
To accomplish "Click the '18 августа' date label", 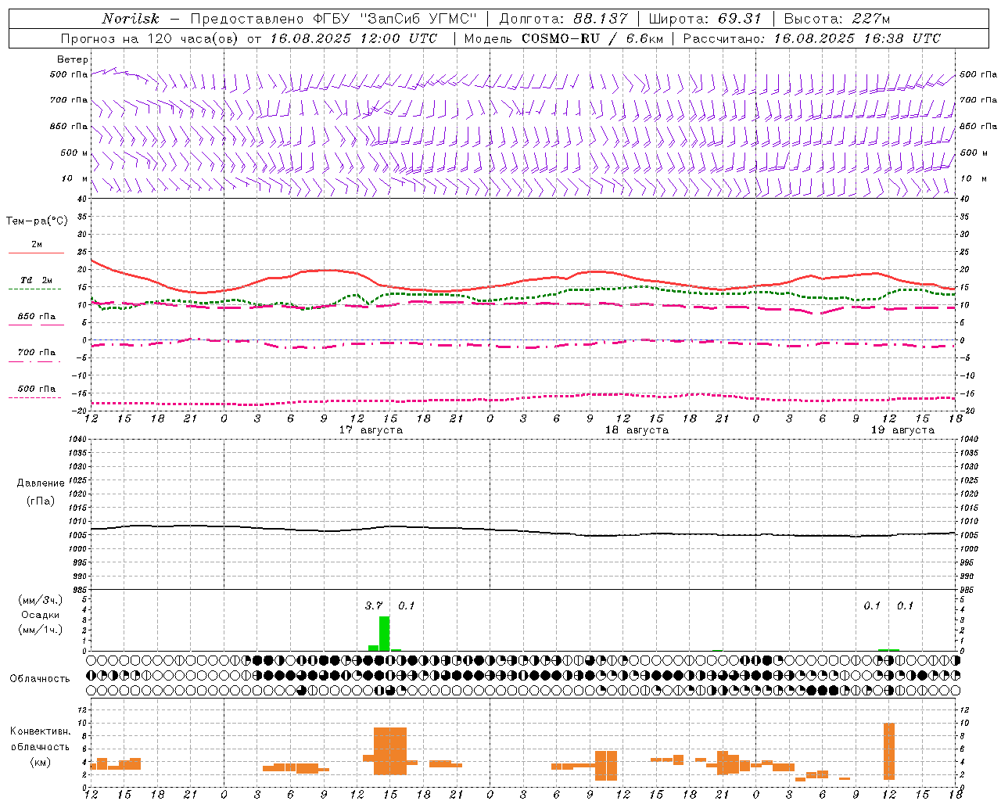I will (637, 430).
